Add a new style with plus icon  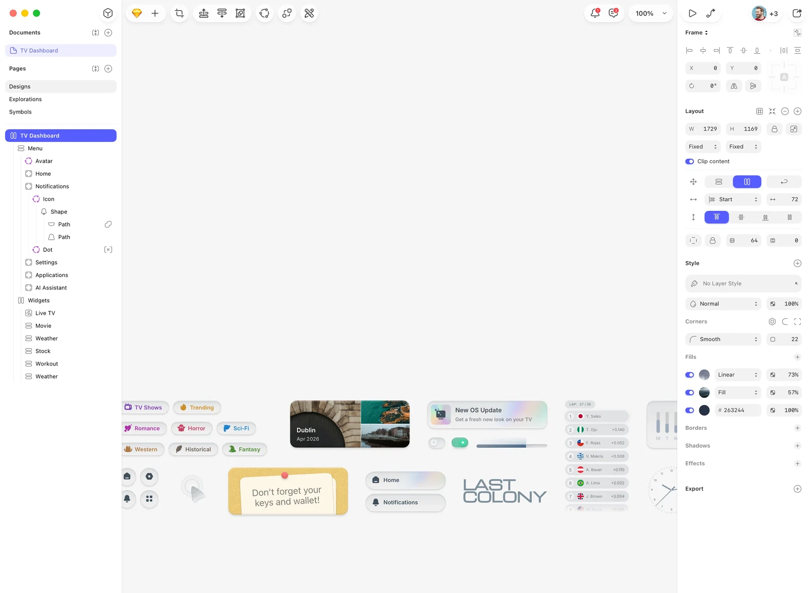click(797, 263)
